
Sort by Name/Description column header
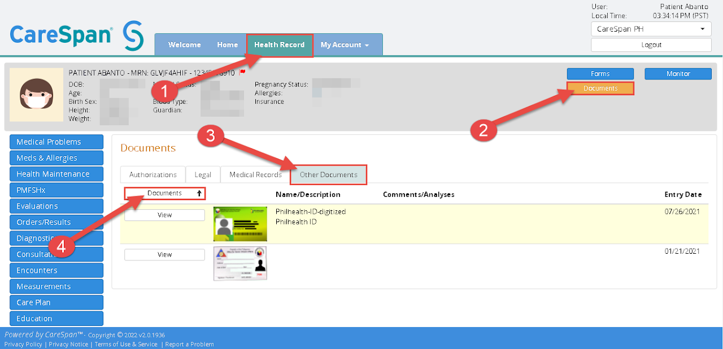(x=308, y=195)
